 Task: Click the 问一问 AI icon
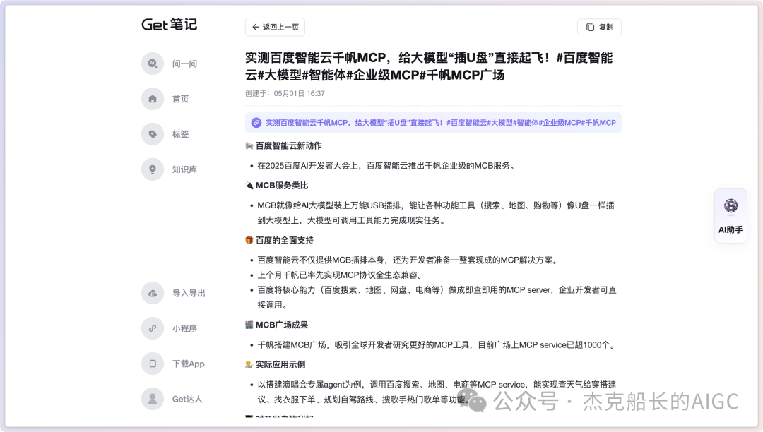[153, 63]
